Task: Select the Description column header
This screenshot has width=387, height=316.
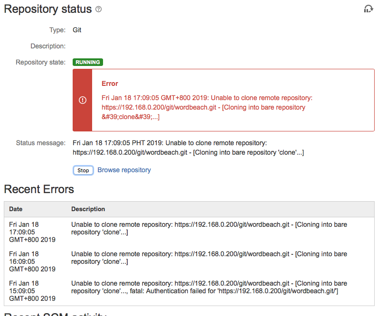Action: [88, 209]
